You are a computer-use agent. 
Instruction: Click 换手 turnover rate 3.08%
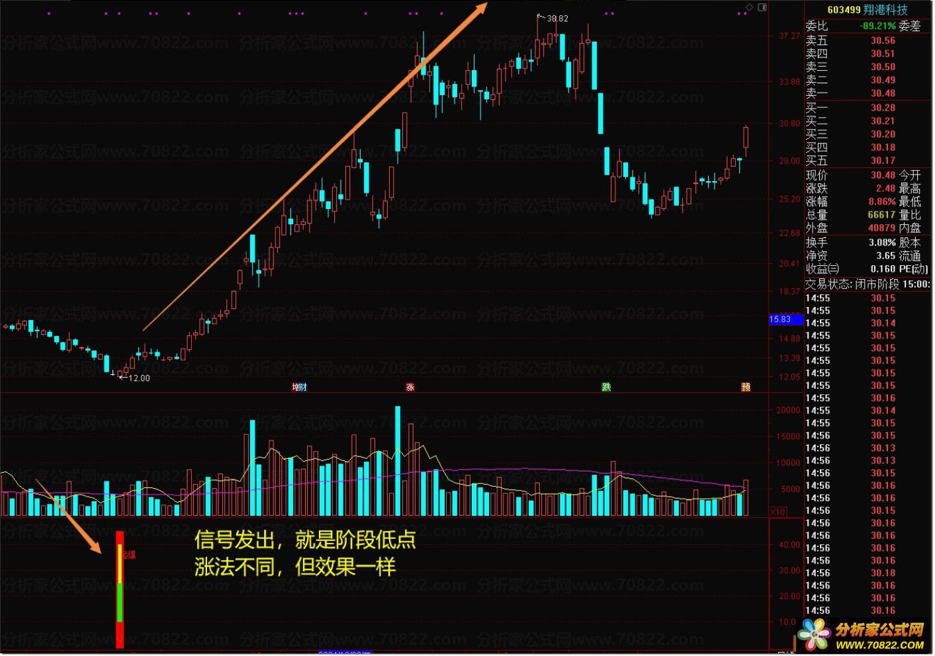(882, 243)
